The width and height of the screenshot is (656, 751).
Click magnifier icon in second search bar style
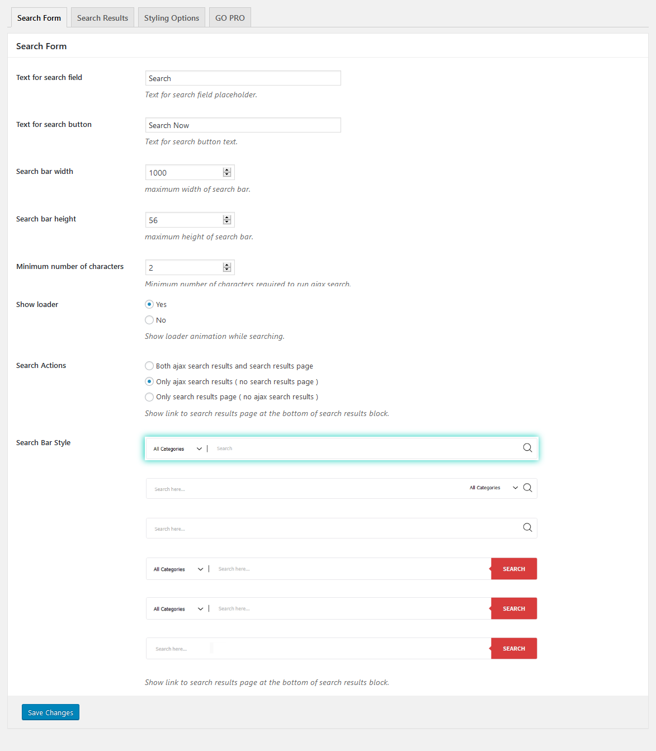pos(527,488)
